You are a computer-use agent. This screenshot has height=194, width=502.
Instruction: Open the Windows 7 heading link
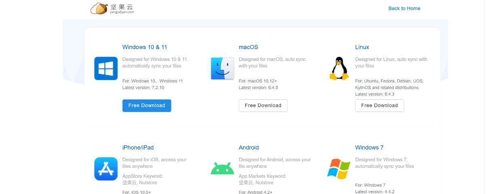point(369,148)
